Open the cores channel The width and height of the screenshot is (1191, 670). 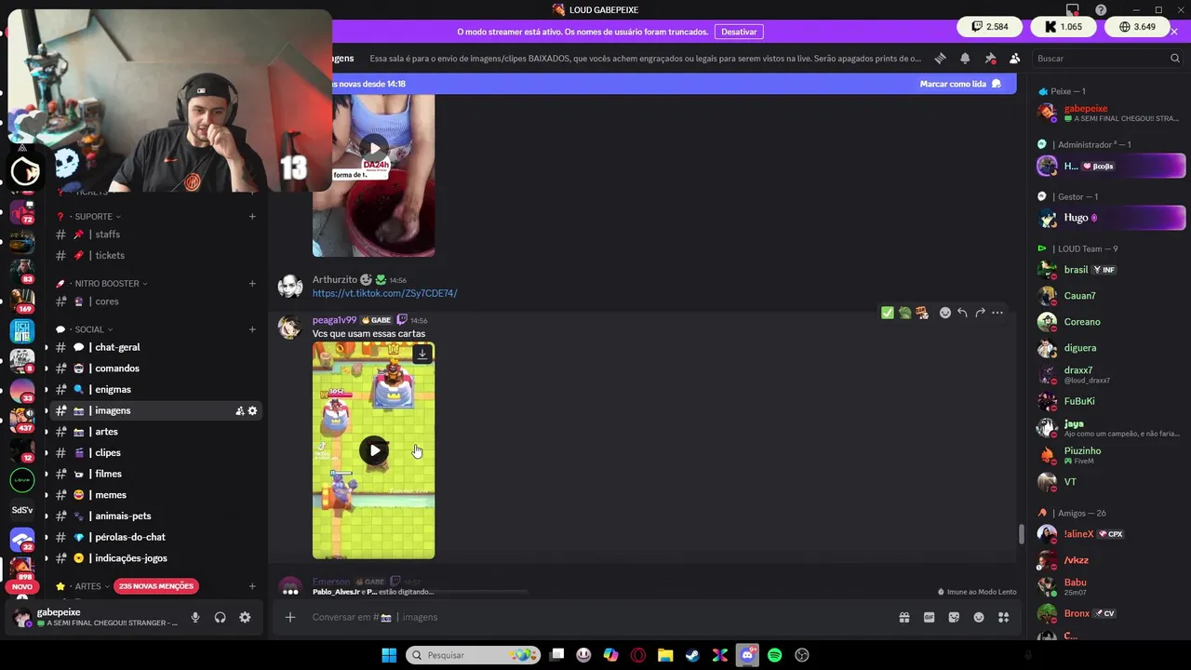(156, 301)
